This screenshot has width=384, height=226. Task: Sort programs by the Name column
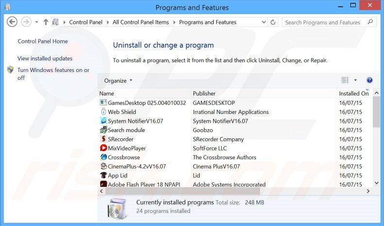[x=106, y=94]
